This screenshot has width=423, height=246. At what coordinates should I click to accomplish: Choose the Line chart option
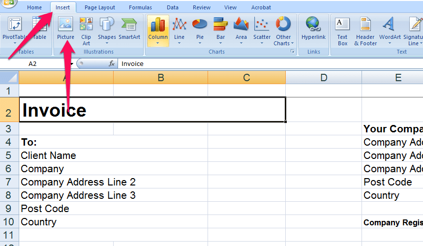(x=180, y=31)
